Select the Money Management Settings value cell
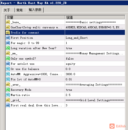128x130 pixels. pos(95,53)
